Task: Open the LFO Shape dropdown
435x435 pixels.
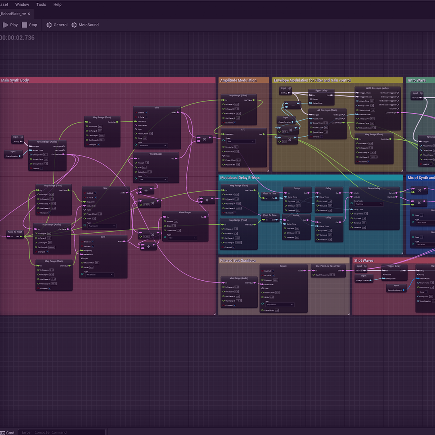Action: click(x=240, y=141)
